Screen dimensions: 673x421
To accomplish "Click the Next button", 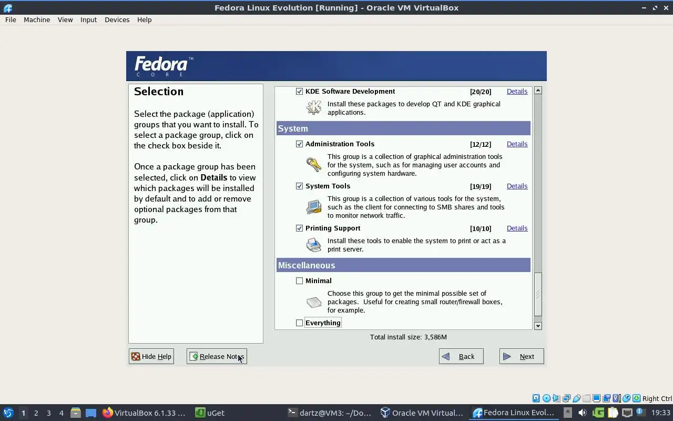I will point(522,356).
